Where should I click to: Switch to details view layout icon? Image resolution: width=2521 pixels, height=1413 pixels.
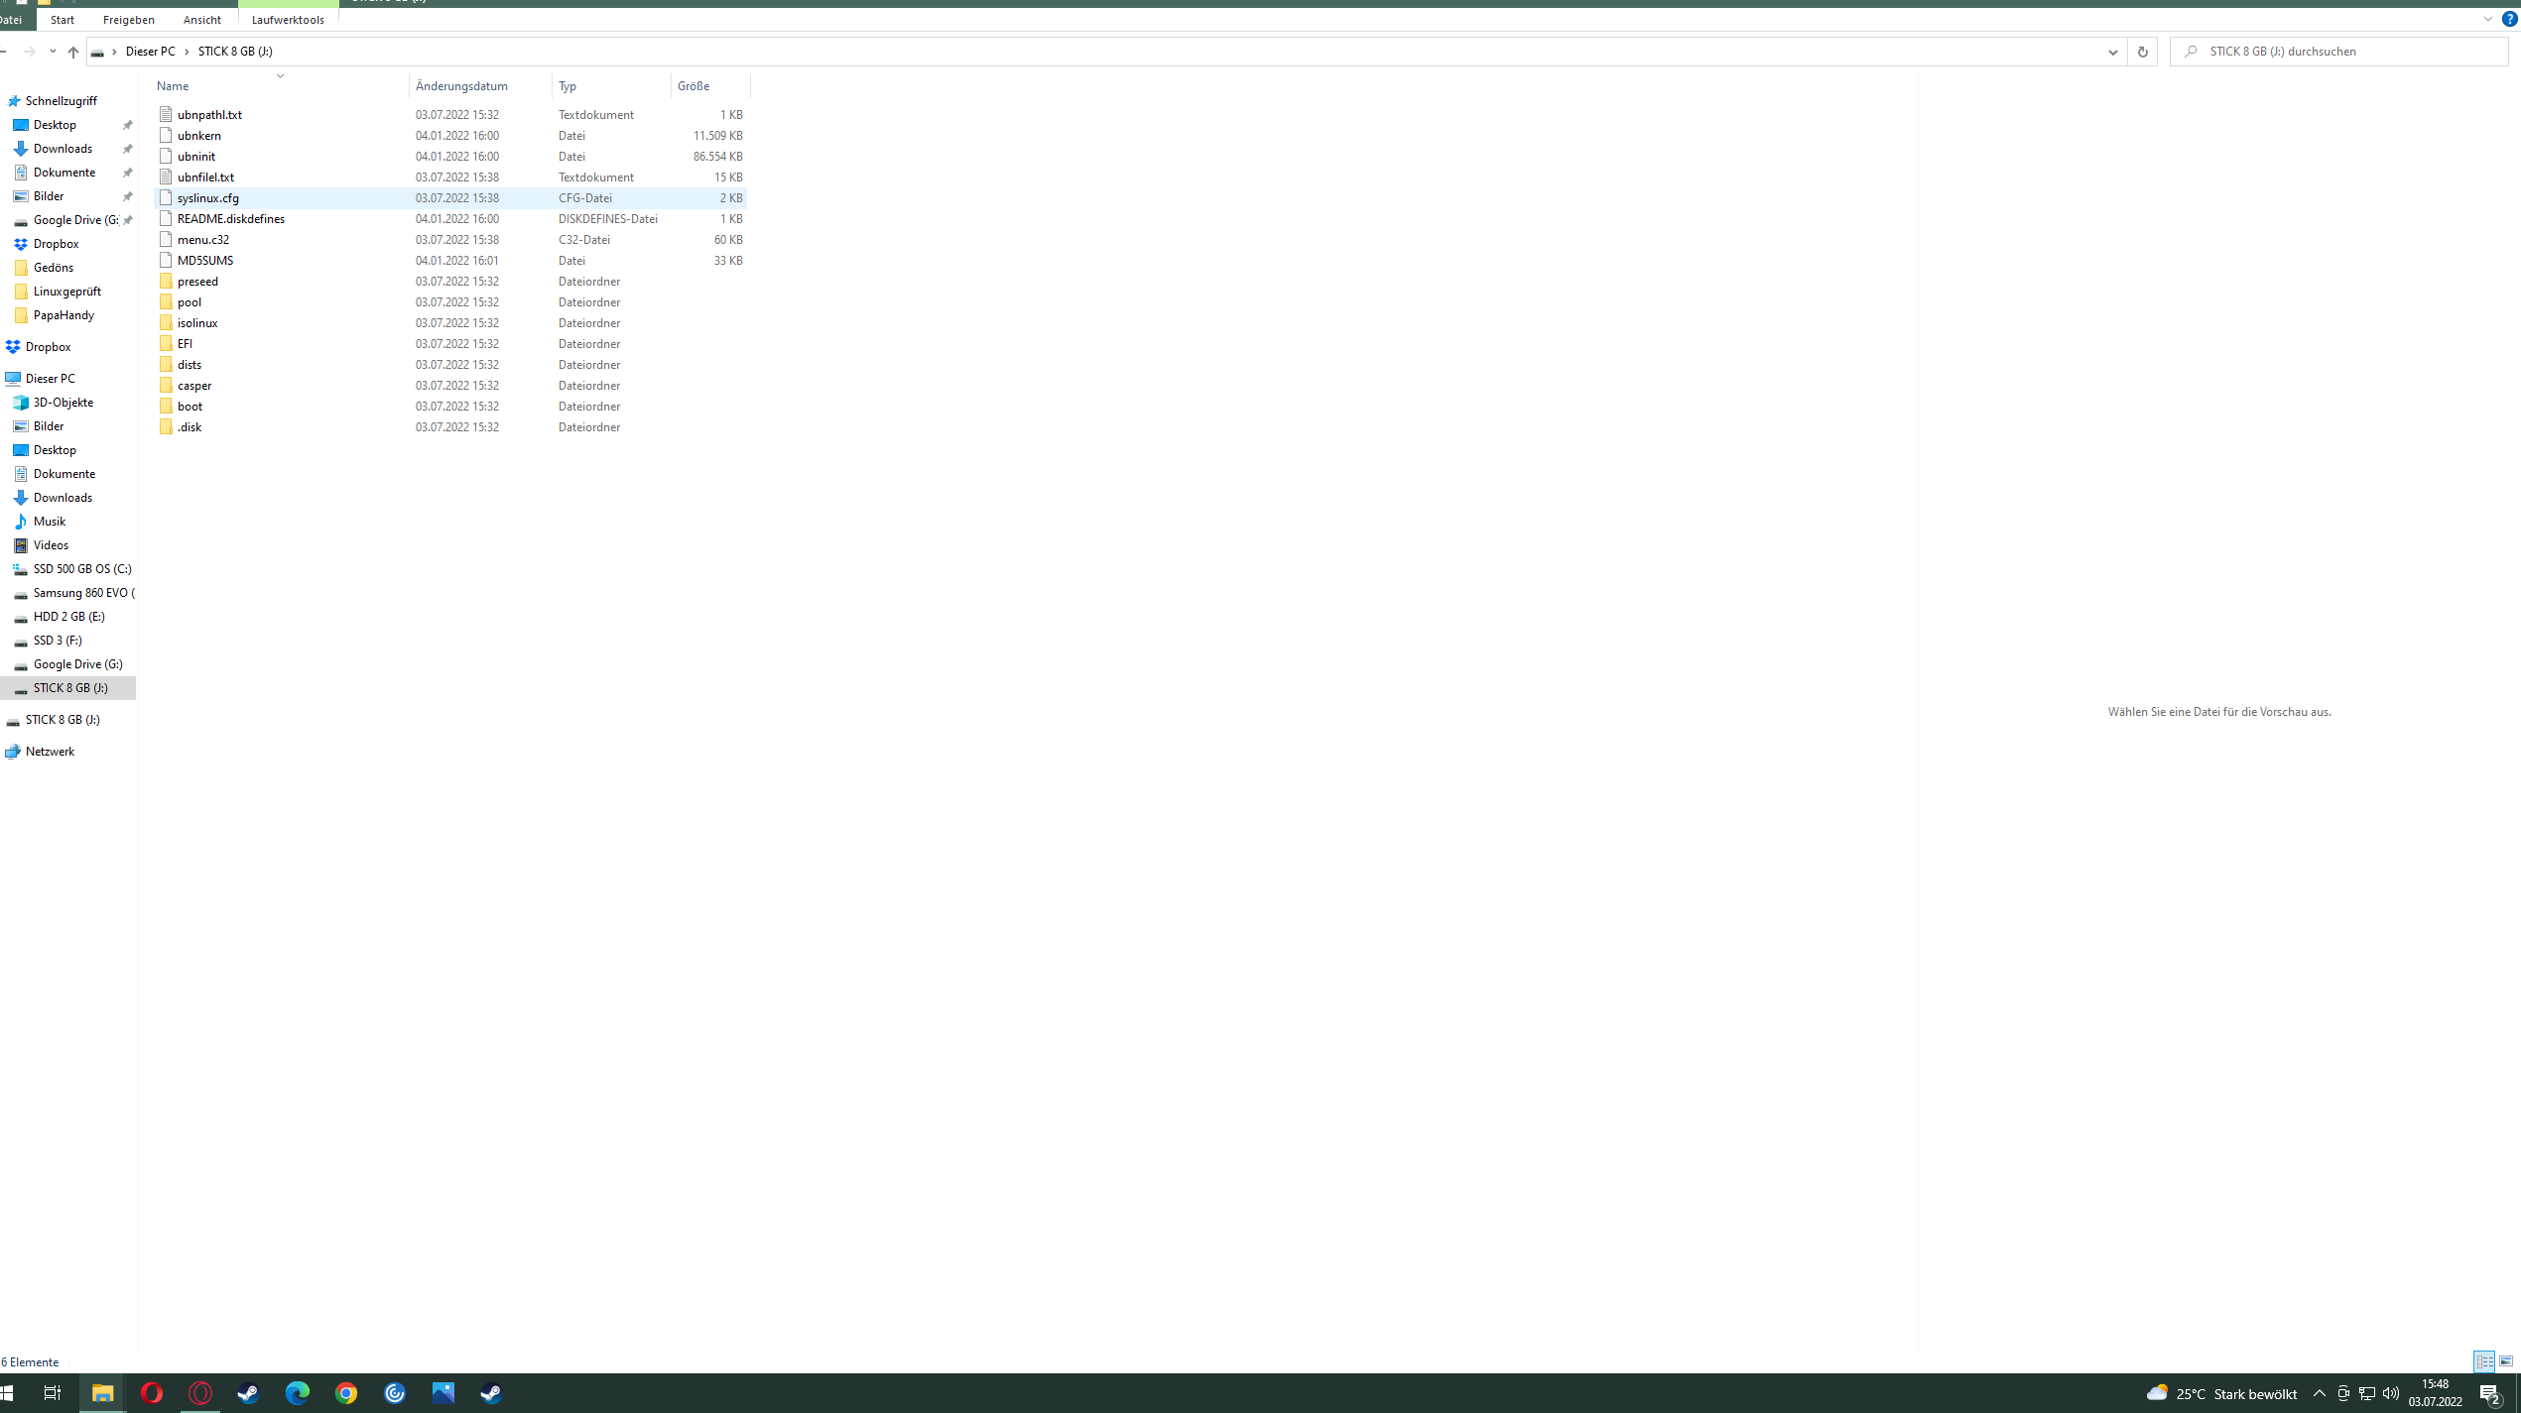[x=2483, y=1361]
